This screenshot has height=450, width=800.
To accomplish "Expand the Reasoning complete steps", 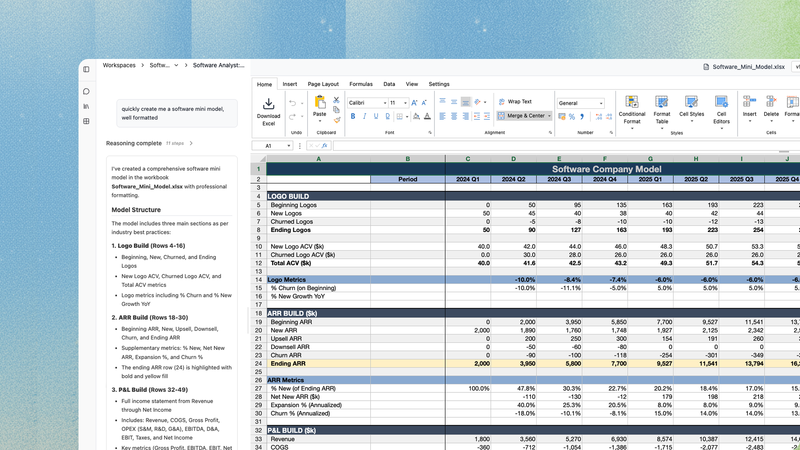I will click(191, 143).
